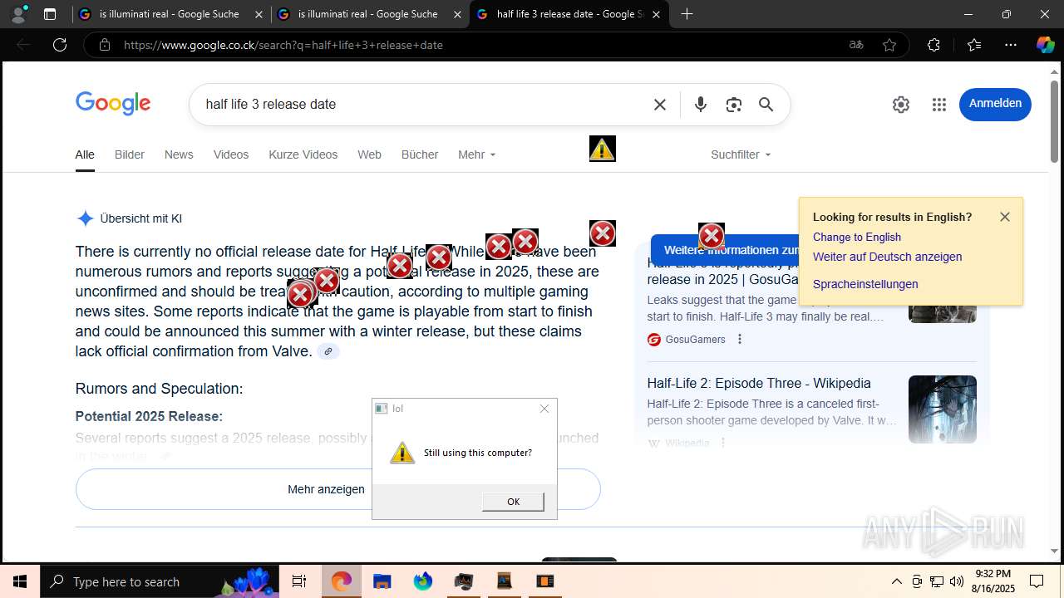
Task: Select the Kurze Videos tab
Action: pos(303,154)
